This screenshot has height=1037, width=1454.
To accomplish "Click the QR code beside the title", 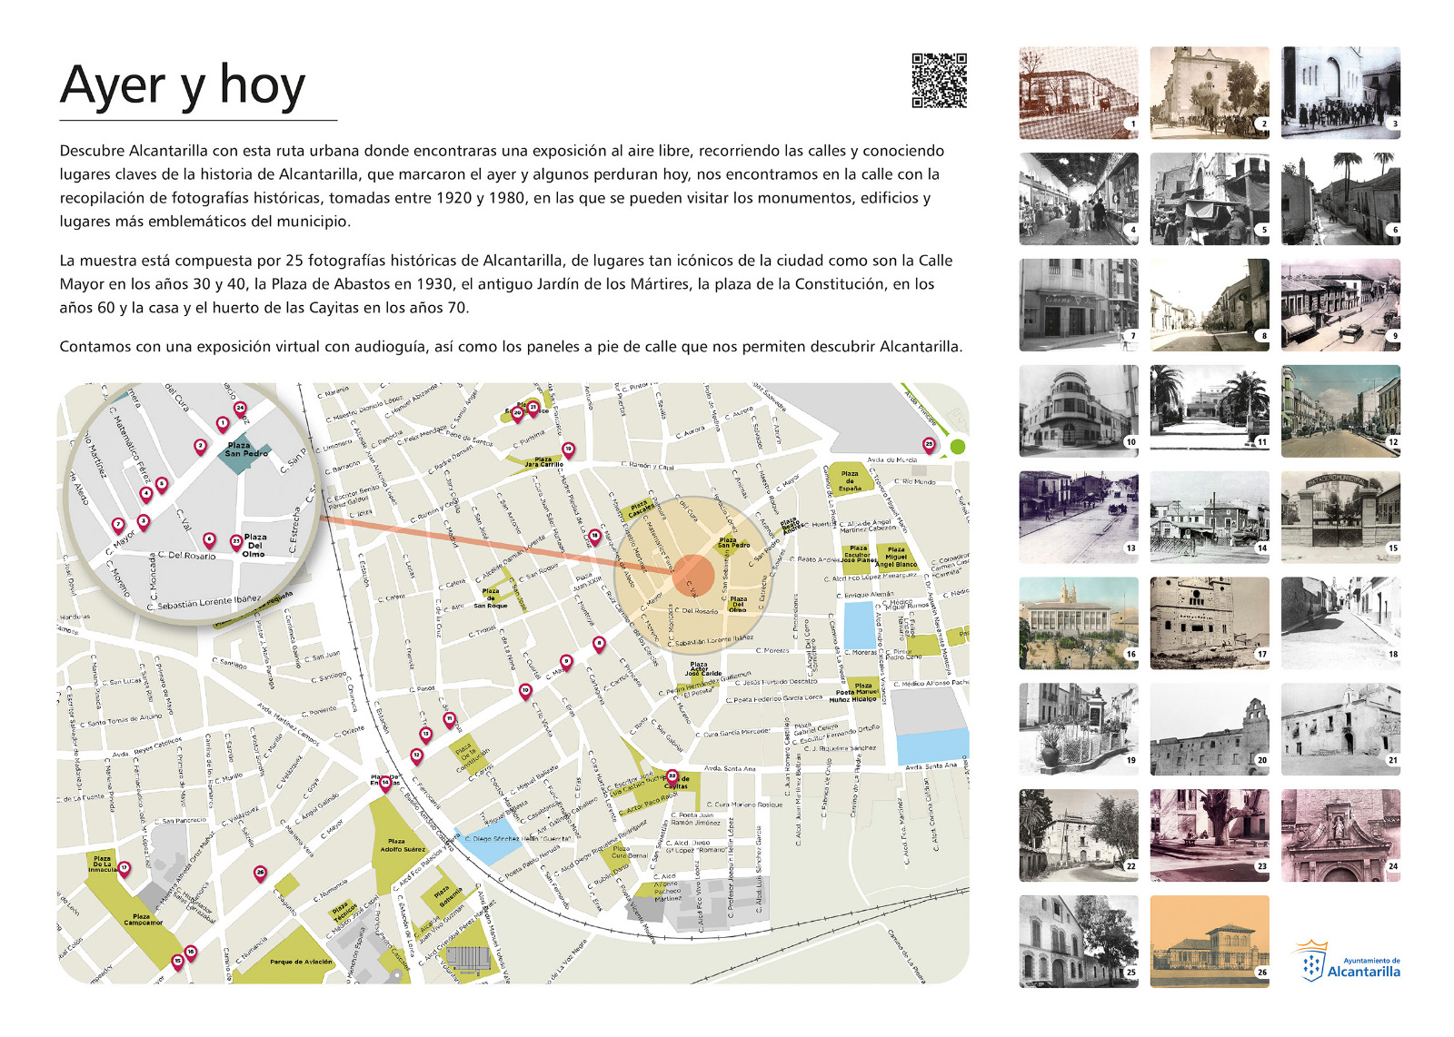I will click(939, 81).
